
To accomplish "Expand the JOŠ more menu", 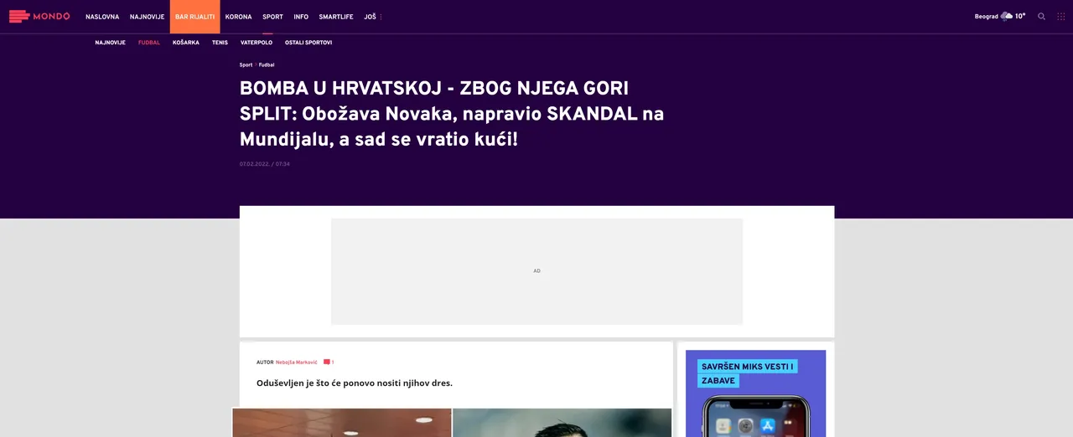I will [x=372, y=17].
